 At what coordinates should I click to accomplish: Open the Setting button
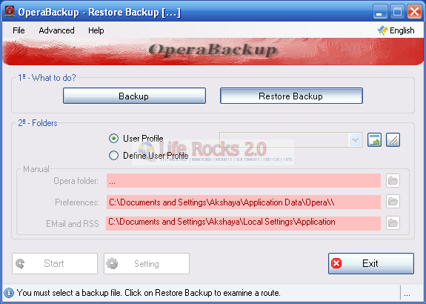point(147,263)
